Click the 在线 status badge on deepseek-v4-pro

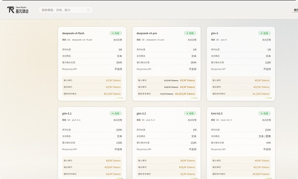(190, 33)
